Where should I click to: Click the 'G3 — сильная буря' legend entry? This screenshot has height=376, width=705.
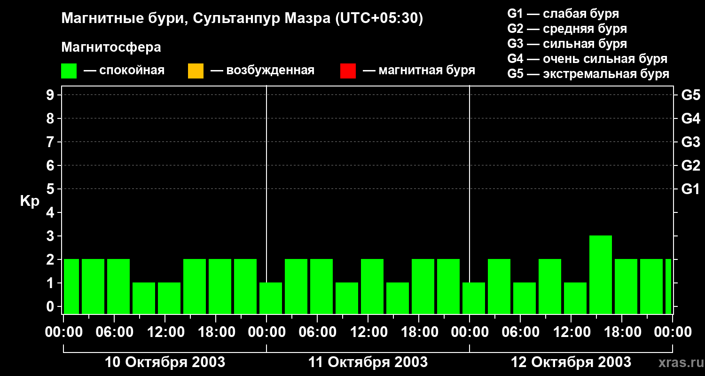point(567,44)
